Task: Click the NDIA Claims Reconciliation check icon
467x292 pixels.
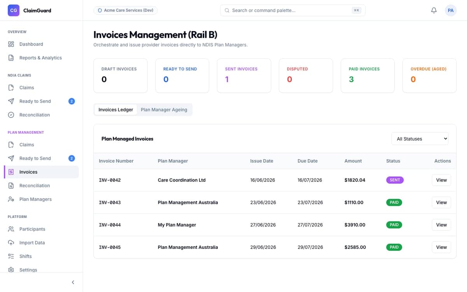Action: point(11,115)
